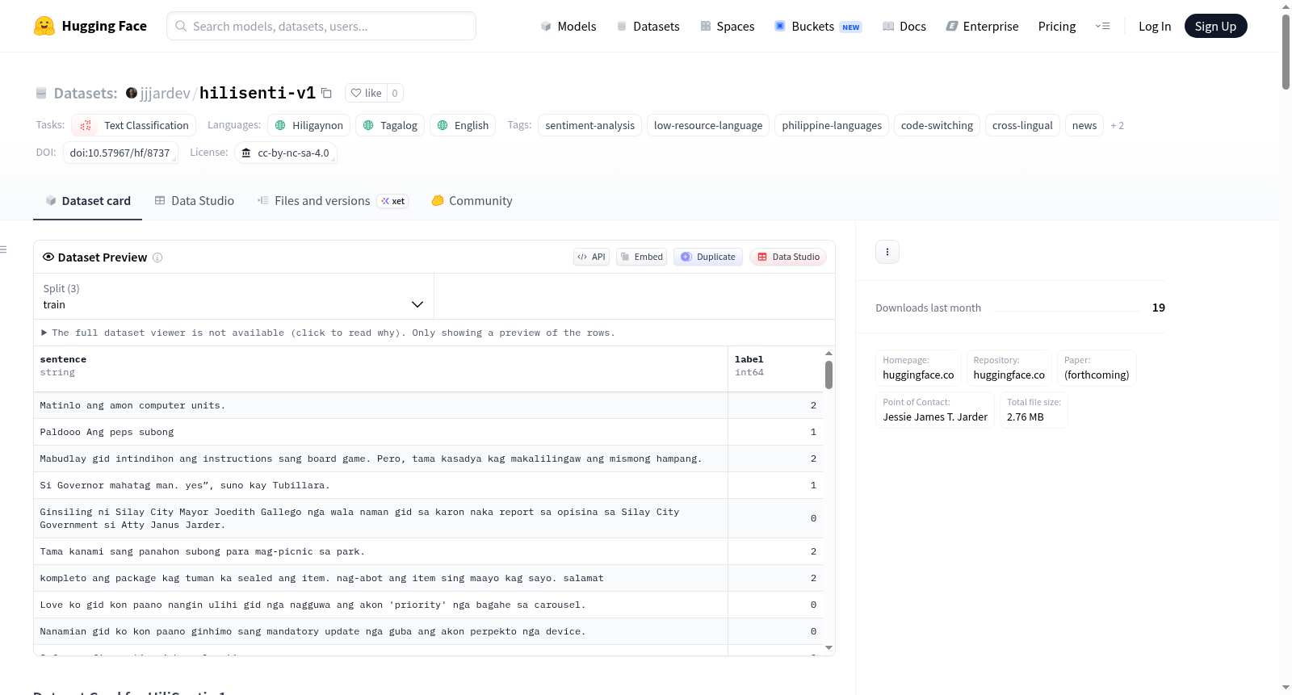Image resolution: width=1292 pixels, height=695 pixels.
Task: Click the dataset preview table scrollbar
Action: [x=828, y=375]
